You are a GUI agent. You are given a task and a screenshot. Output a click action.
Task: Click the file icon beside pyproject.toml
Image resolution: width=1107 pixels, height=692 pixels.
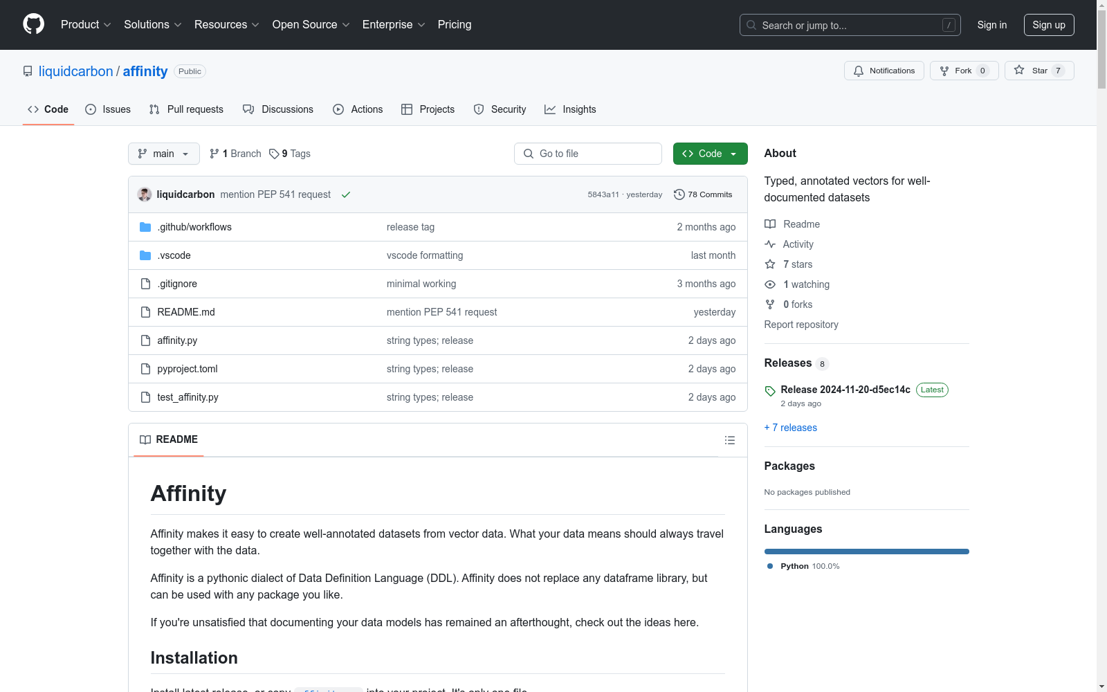coord(145,369)
